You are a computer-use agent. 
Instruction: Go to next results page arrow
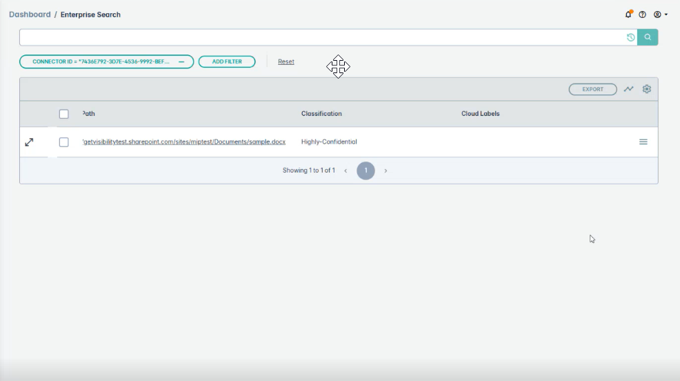click(x=386, y=170)
